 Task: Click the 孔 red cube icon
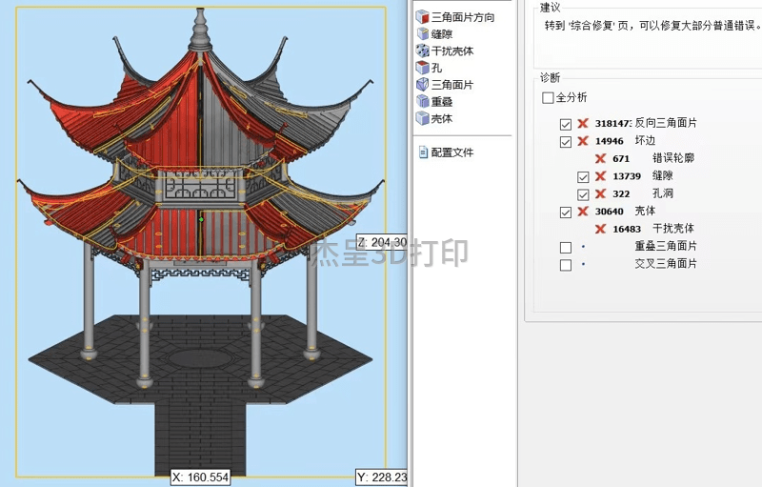pos(423,69)
